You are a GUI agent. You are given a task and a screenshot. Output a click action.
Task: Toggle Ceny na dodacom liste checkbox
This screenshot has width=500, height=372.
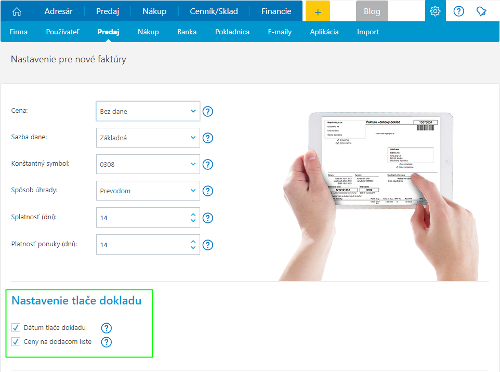16,342
